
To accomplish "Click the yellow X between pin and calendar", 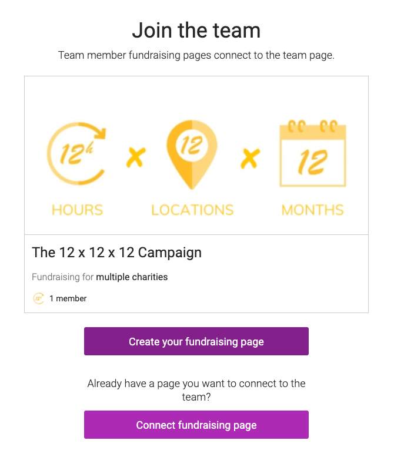I will (x=249, y=157).
